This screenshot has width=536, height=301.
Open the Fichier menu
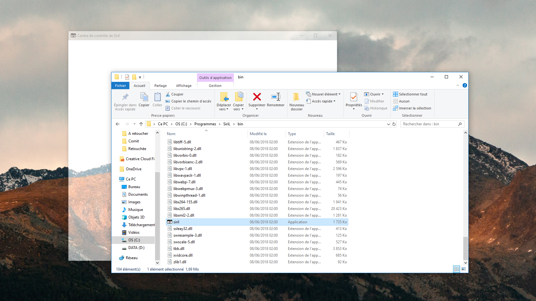tap(120, 86)
